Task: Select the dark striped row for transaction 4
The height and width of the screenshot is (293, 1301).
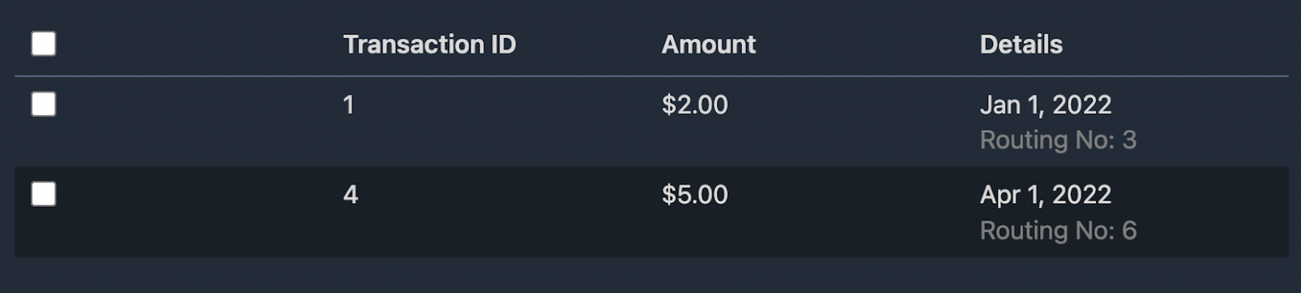Action: (x=651, y=212)
